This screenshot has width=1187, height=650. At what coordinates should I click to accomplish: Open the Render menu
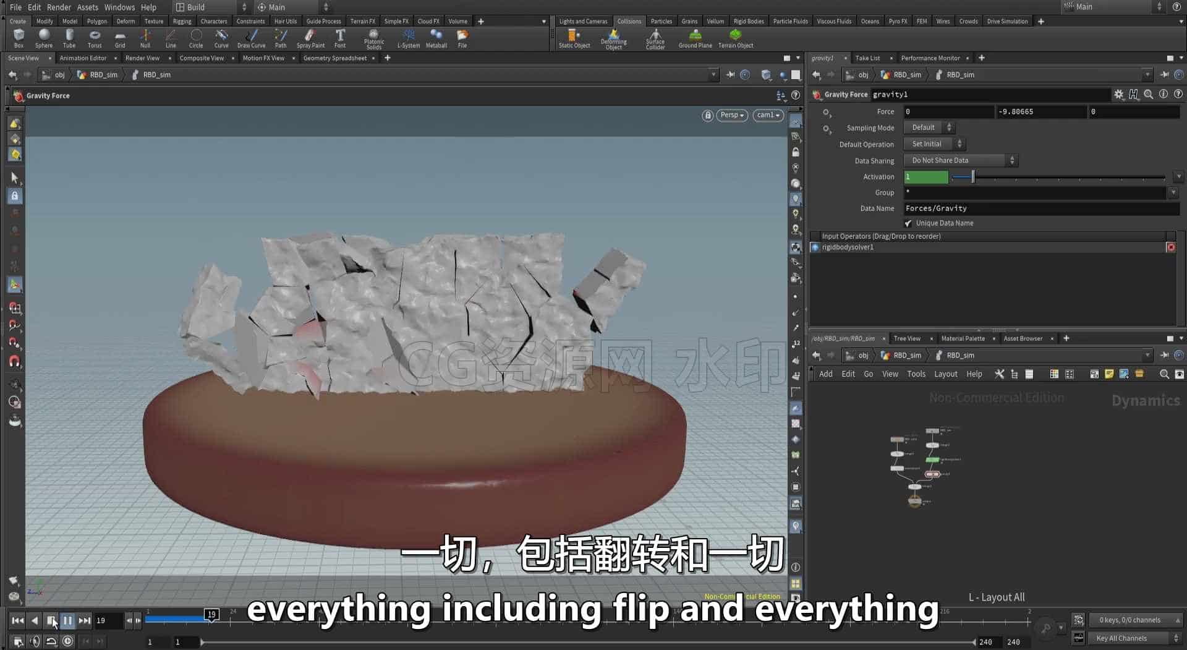[59, 7]
